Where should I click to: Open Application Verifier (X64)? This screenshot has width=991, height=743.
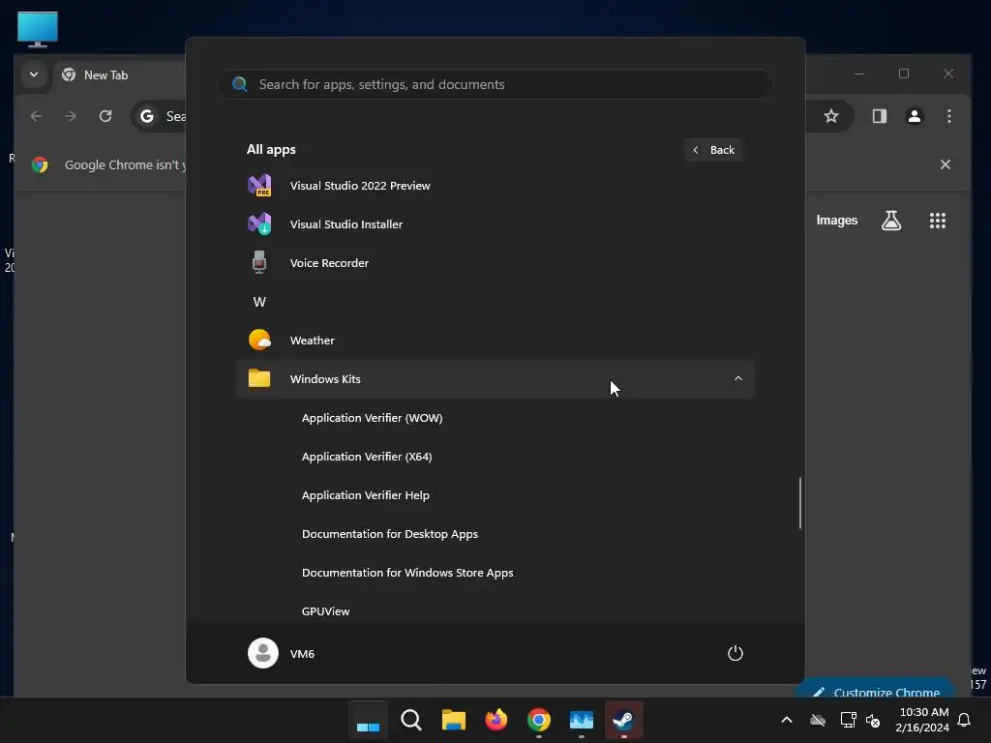click(x=367, y=457)
